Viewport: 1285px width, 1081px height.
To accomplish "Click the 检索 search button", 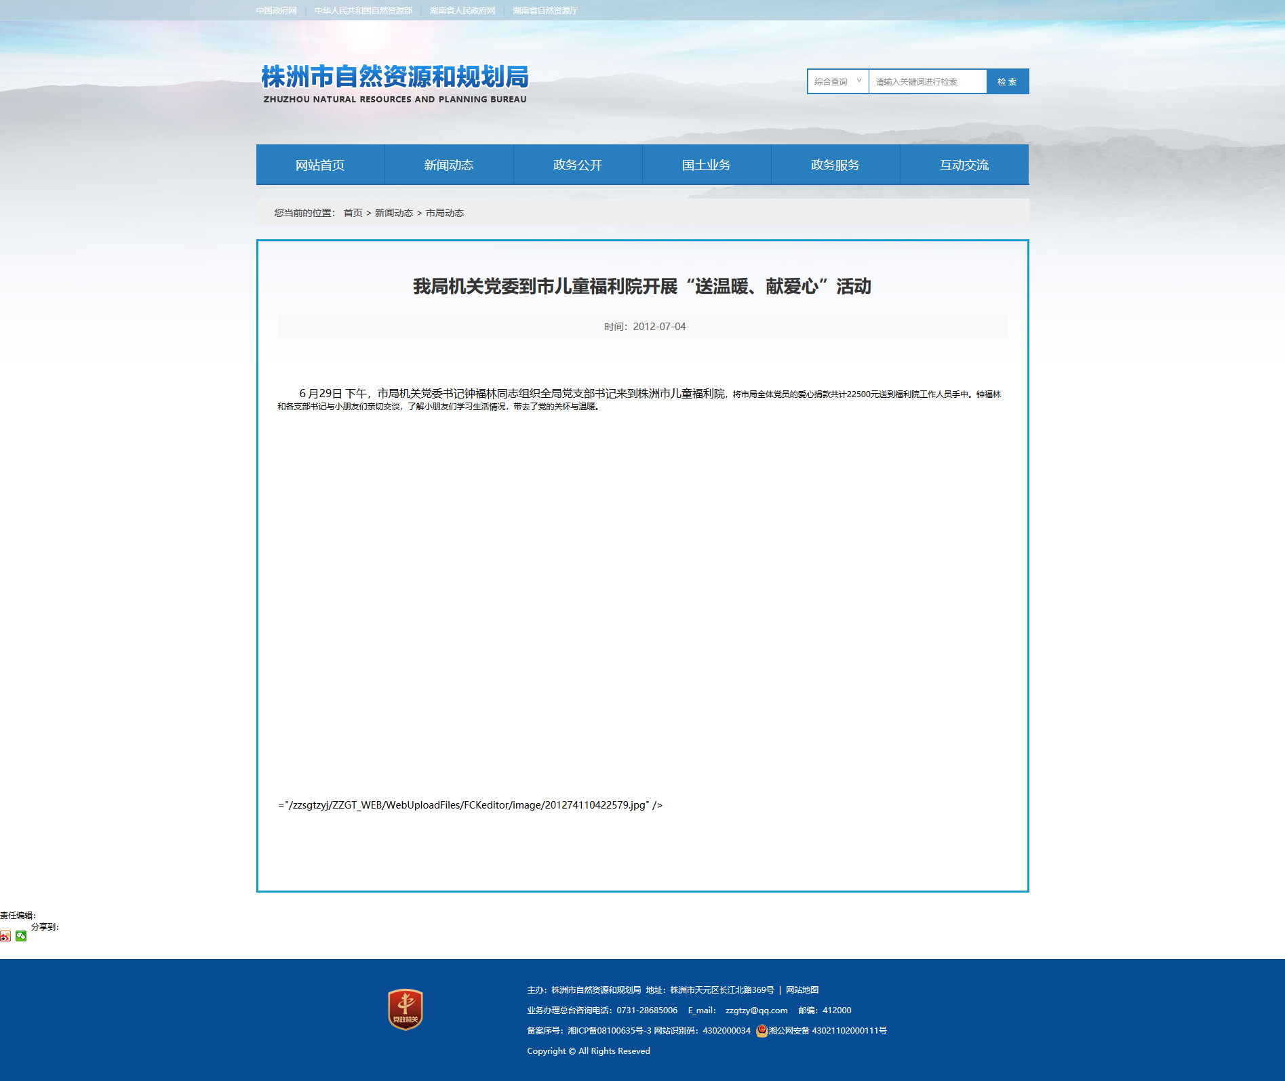I will (x=1008, y=81).
